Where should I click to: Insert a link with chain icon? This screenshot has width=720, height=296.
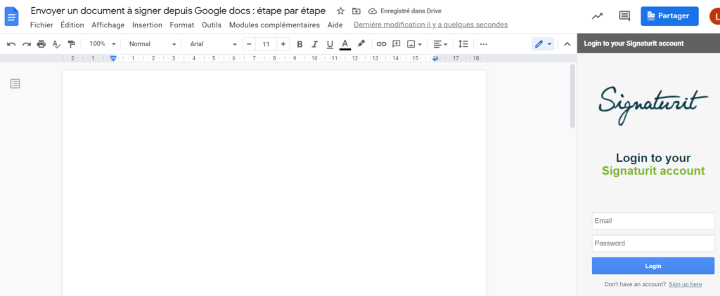pyautogui.click(x=381, y=44)
